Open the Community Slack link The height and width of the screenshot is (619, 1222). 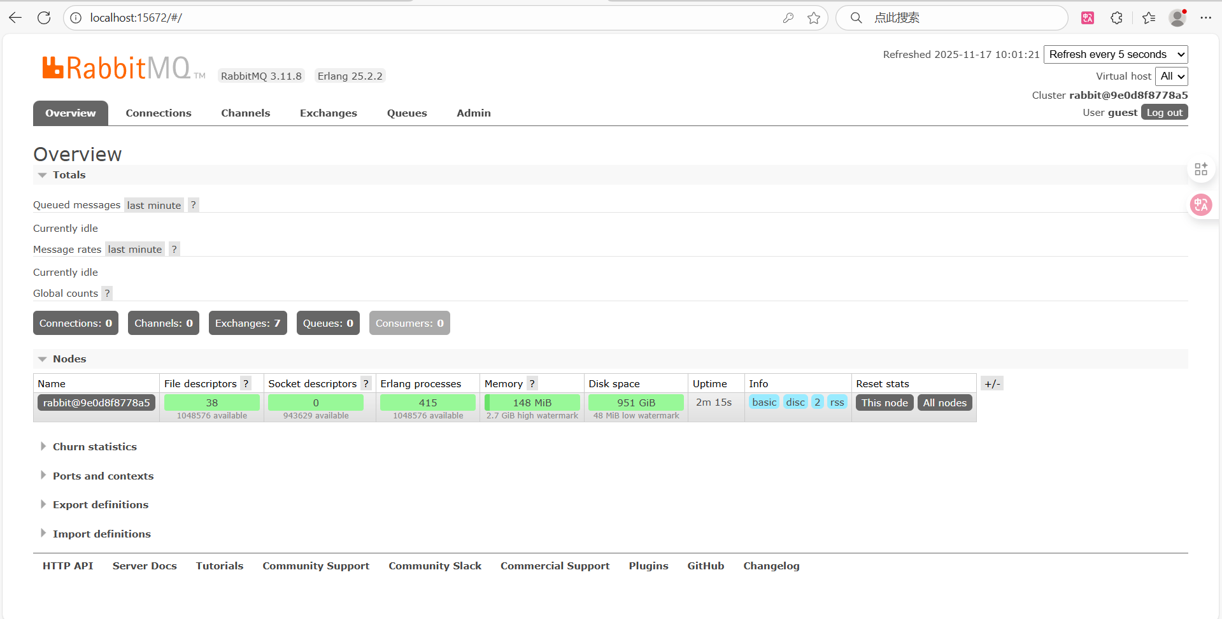pyautogui.click(x=435, y=566)
